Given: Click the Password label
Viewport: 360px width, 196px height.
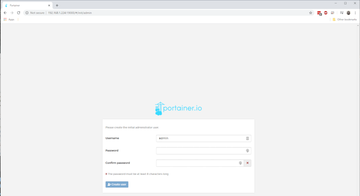Looking at the screenshot, I should pyautogui.click(x=112, y=151).
